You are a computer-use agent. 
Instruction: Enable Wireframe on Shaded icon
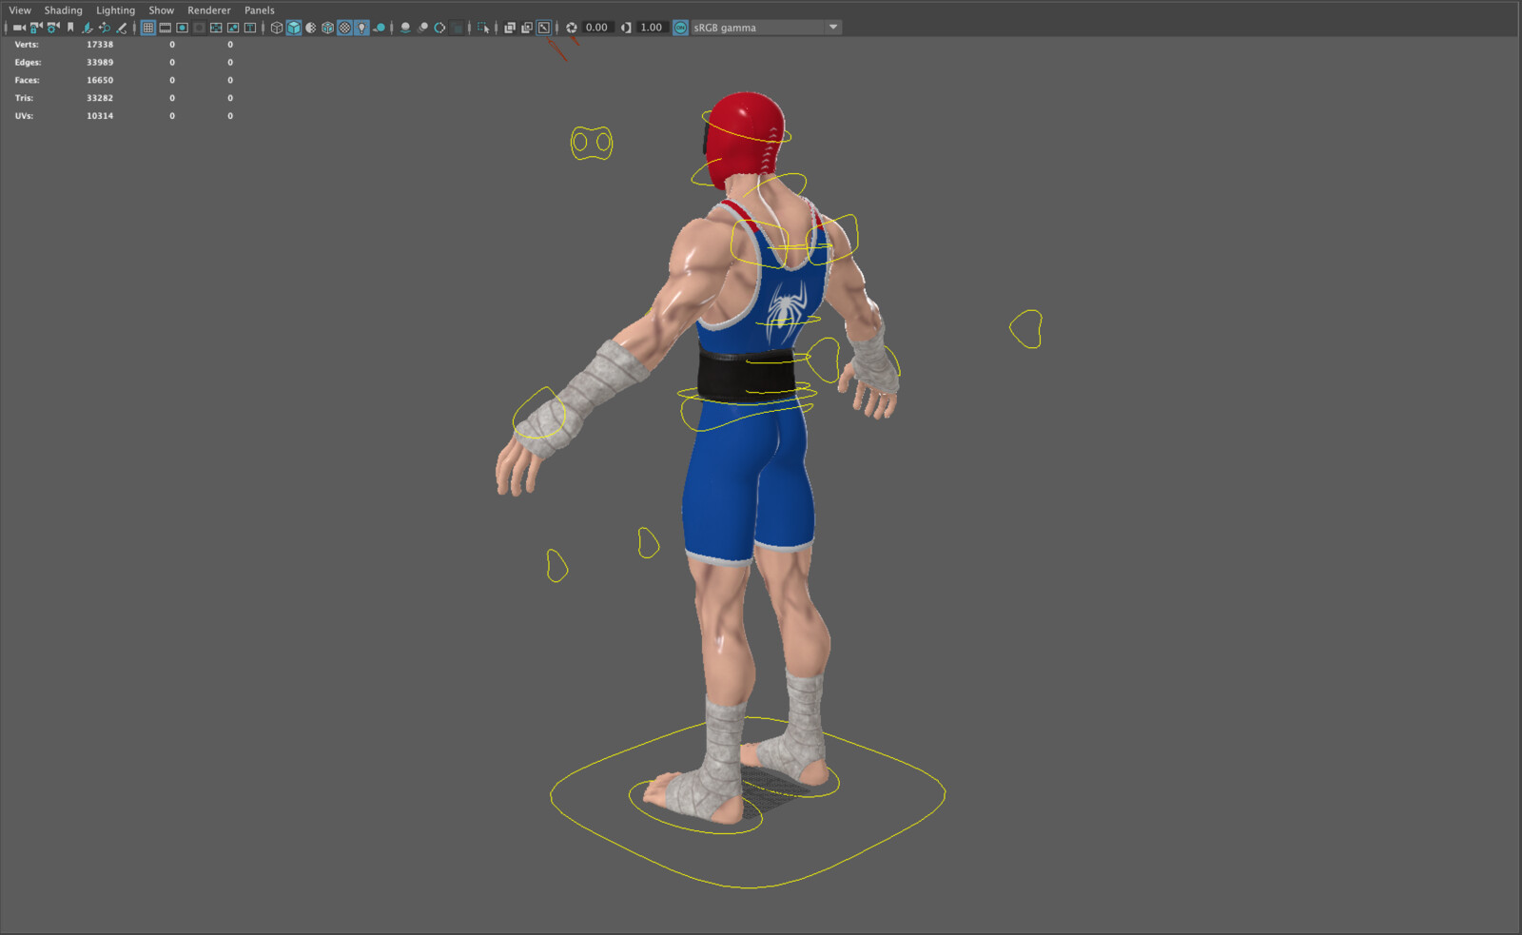click(x=328, y=28)
